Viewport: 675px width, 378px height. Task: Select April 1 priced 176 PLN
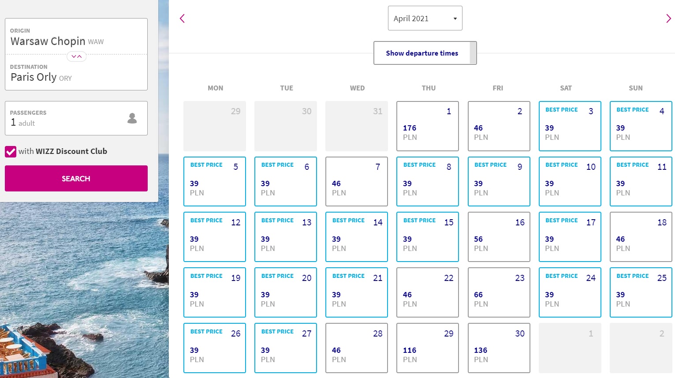click(x=428, y=126)
